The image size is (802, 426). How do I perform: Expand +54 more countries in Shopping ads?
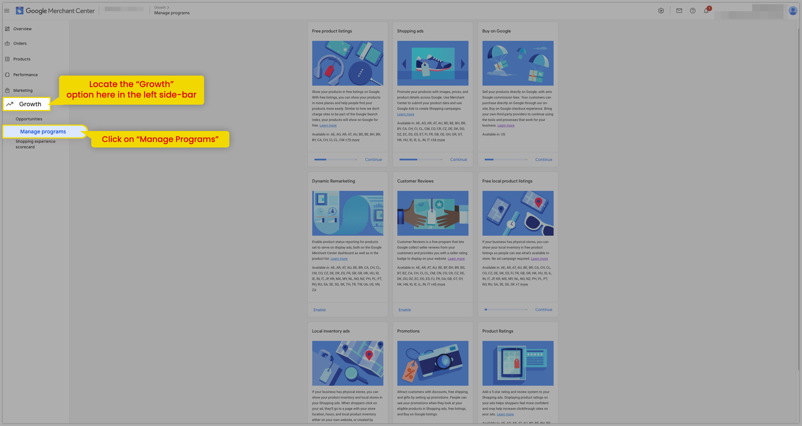(x=437, y=140)
